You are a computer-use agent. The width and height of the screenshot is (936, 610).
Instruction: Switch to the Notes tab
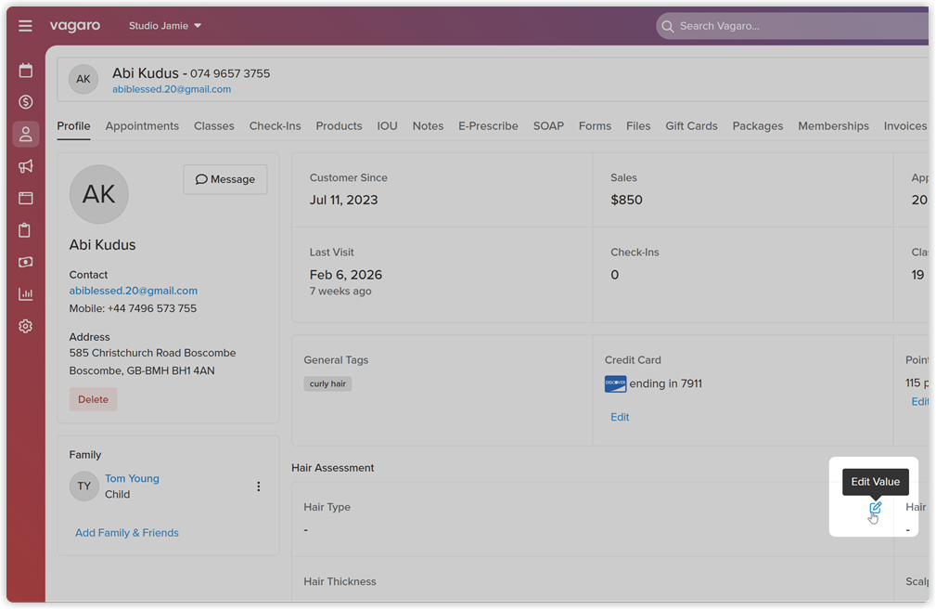pyautogui.click(x=428, y=126)
